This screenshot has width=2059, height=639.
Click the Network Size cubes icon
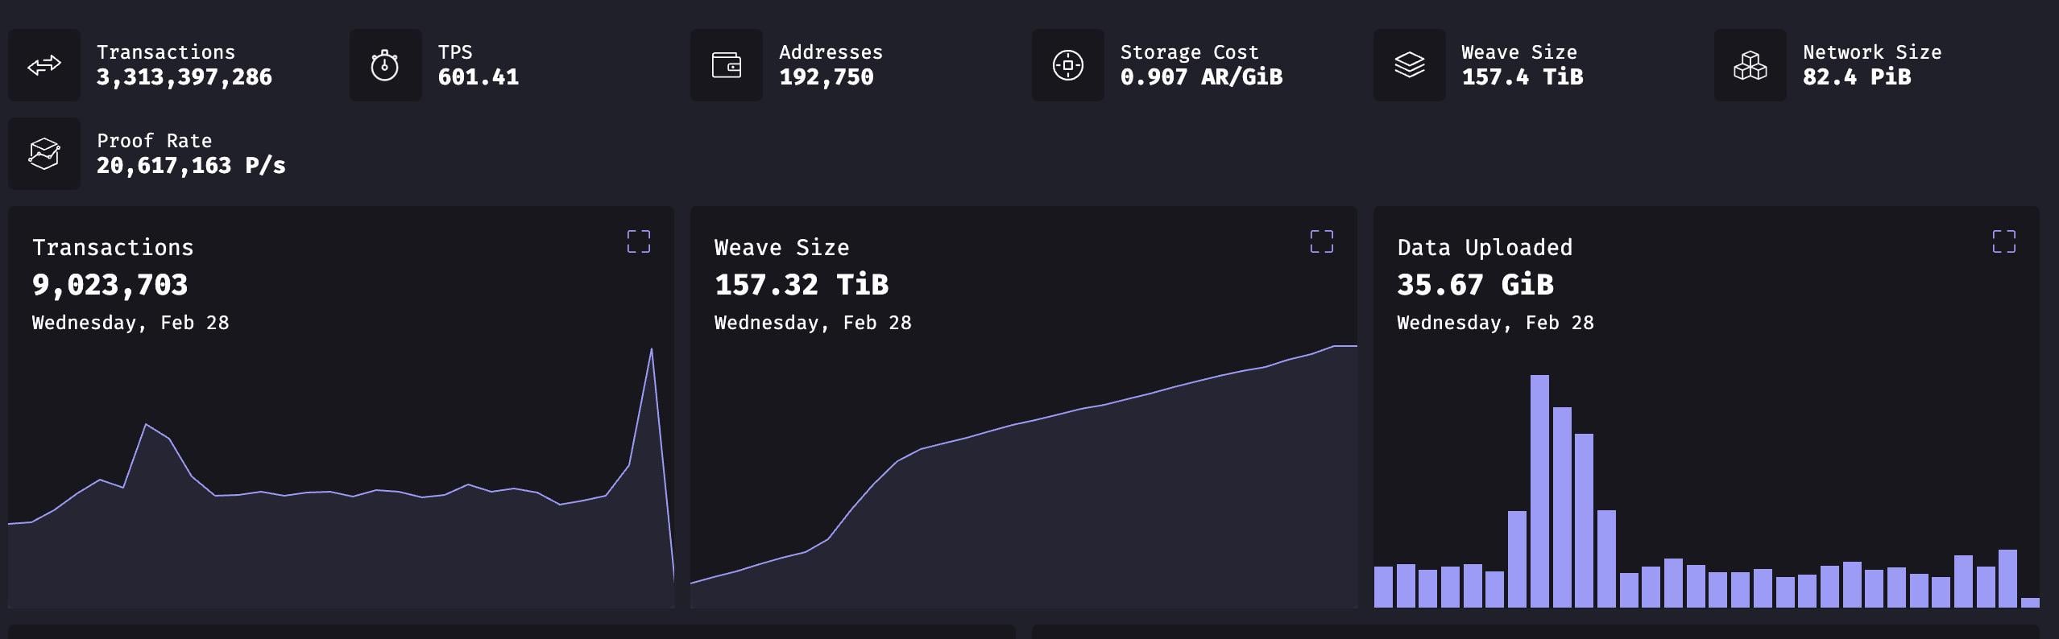(1750, 65)
